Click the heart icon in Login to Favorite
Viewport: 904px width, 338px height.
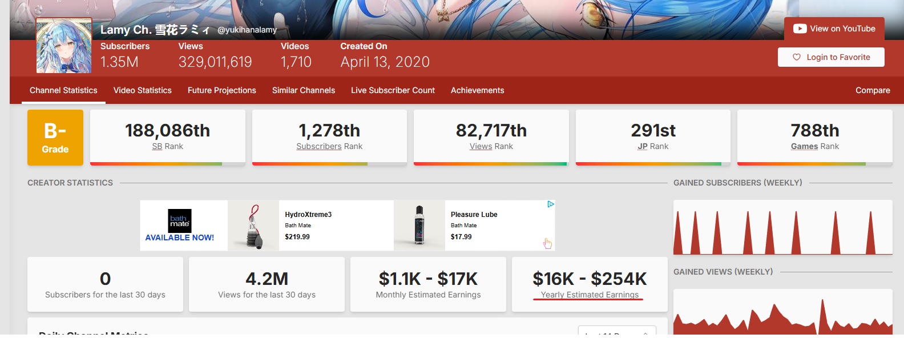point(797,57)
